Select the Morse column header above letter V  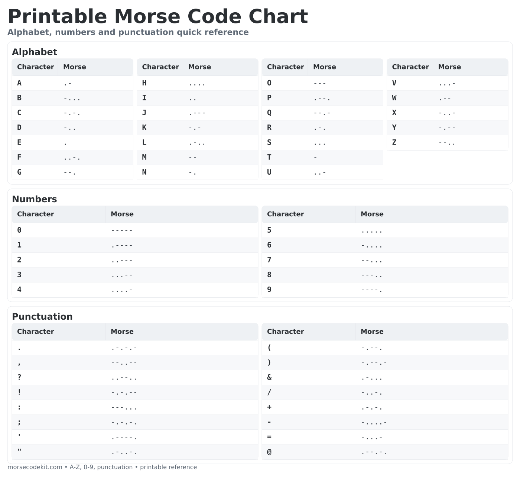pos(449,67)
